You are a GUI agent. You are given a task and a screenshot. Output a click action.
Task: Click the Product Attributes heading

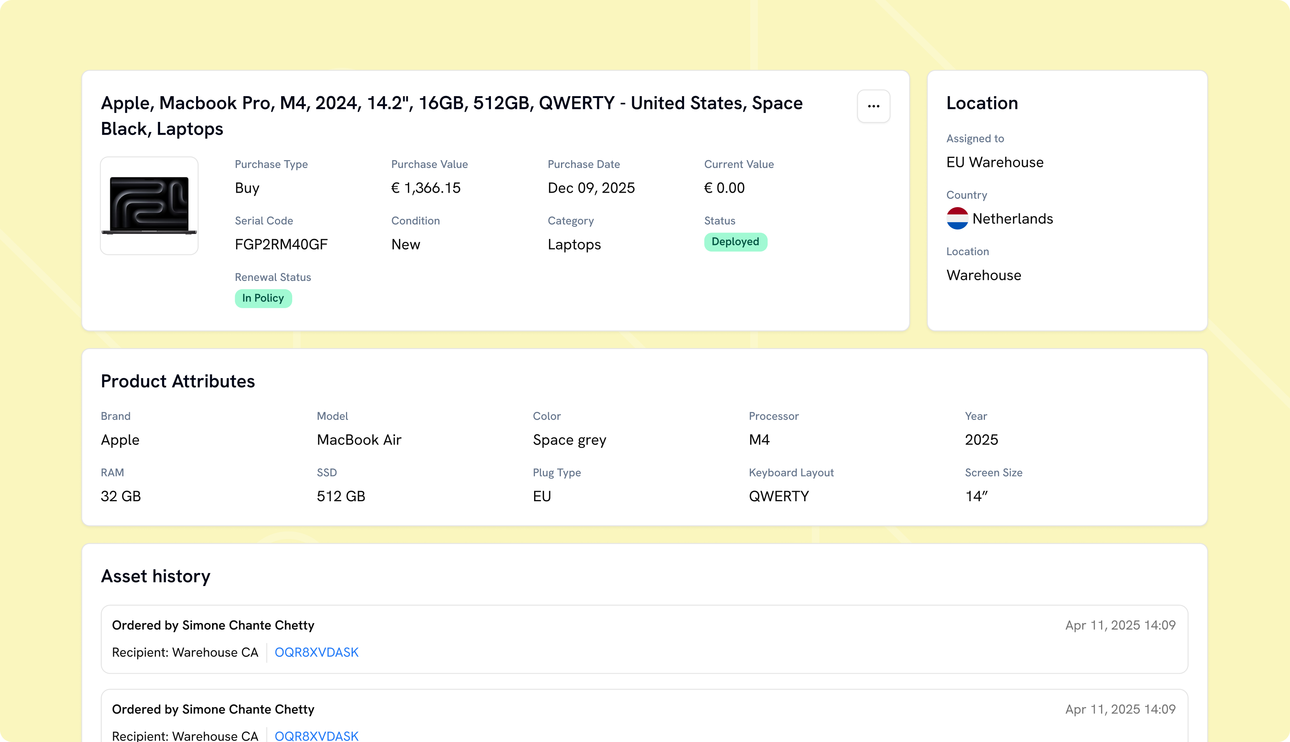tap(177, 381)
